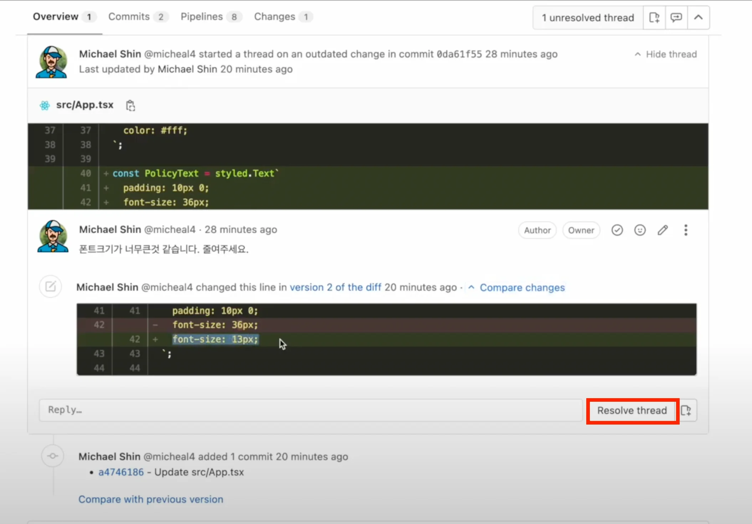Add an emoji reaction to the comment

[640, 230]
